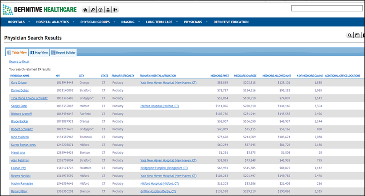Sort by the Physician Name column header
This screenshot has height=196, width=365.
click(x=20, y=76)
